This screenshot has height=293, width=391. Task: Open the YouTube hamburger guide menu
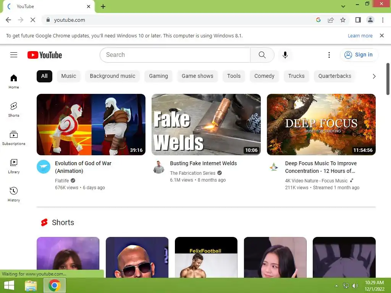click(x=14, y=55)
